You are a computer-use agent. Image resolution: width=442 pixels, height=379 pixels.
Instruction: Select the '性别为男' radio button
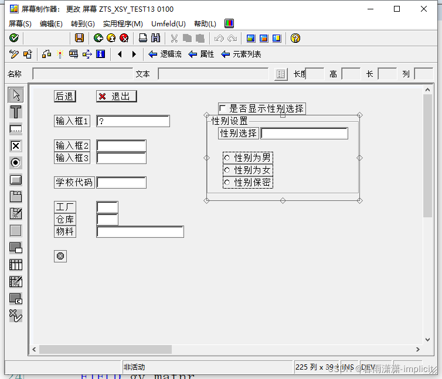(227, 158)
